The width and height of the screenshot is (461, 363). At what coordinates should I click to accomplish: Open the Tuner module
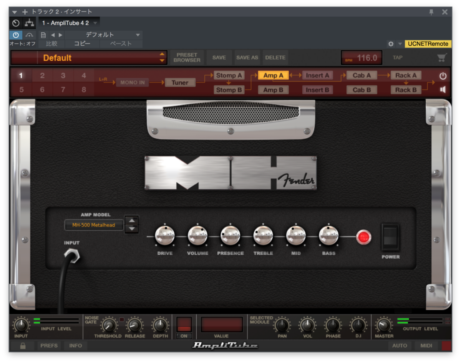180,83
